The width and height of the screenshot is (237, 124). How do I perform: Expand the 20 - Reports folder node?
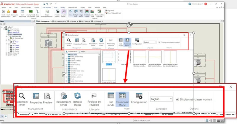[x=6, y=55]
